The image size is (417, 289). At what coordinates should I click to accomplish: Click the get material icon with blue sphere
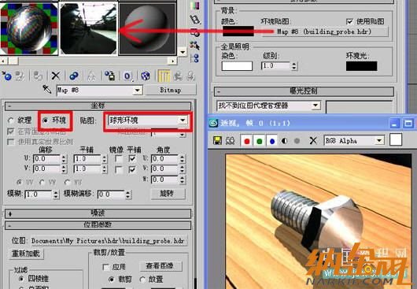pos(6,76)
